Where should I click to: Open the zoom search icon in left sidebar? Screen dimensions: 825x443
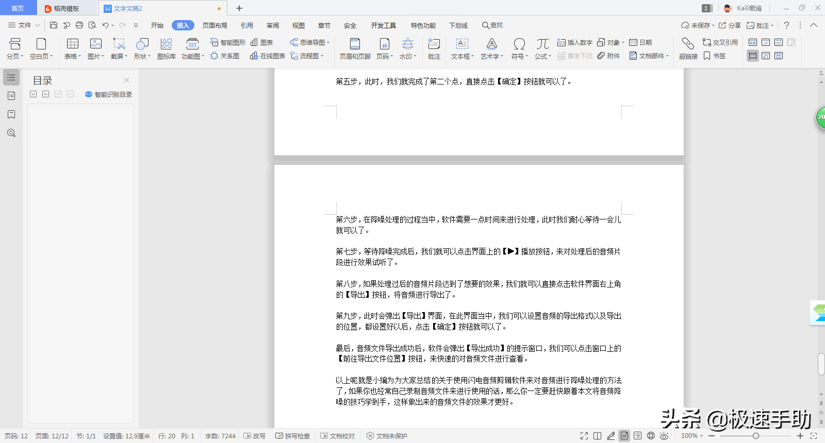[11, 133]
